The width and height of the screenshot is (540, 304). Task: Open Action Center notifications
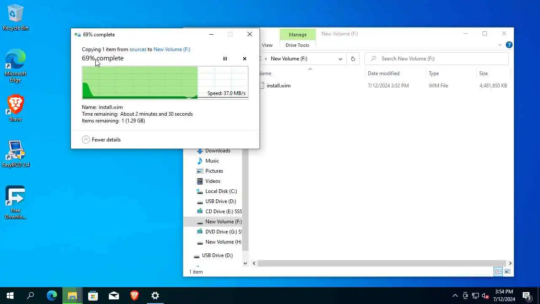(526, 296)
